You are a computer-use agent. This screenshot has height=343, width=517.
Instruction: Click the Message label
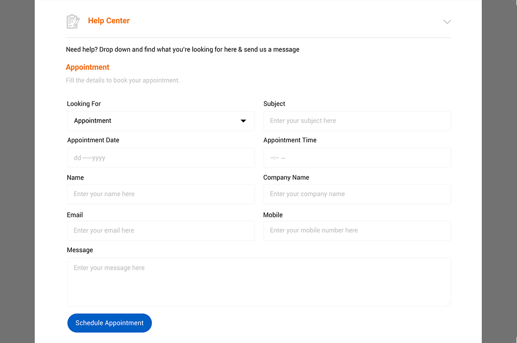pos(80,250)
